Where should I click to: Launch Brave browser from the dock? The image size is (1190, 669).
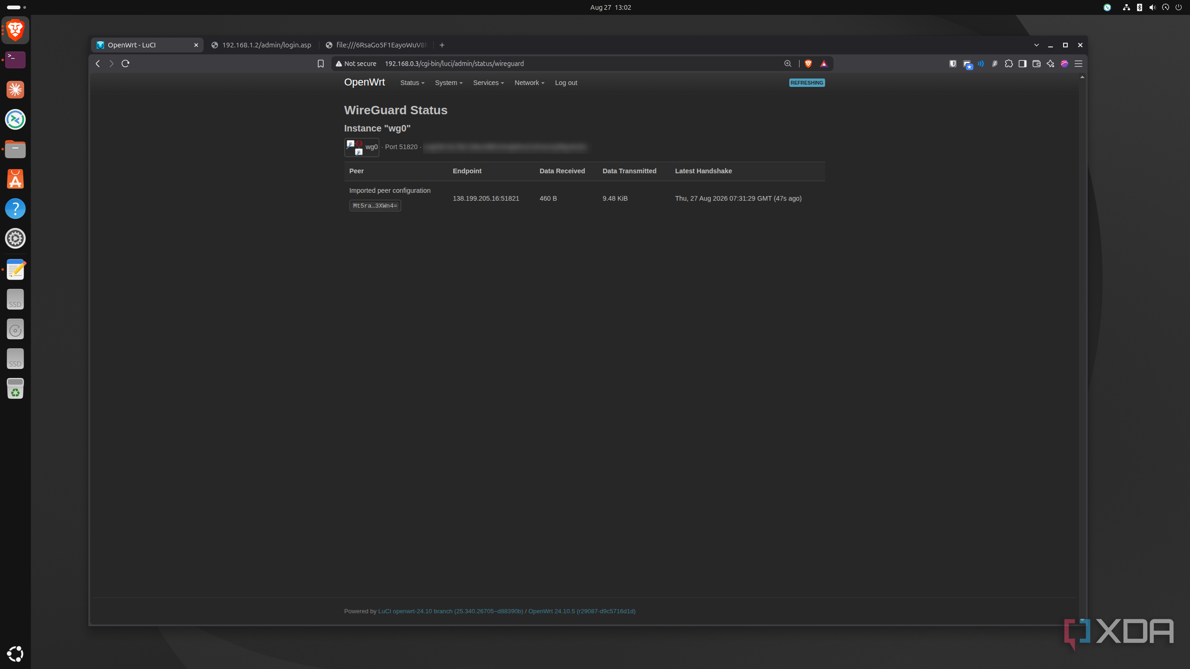15,30
